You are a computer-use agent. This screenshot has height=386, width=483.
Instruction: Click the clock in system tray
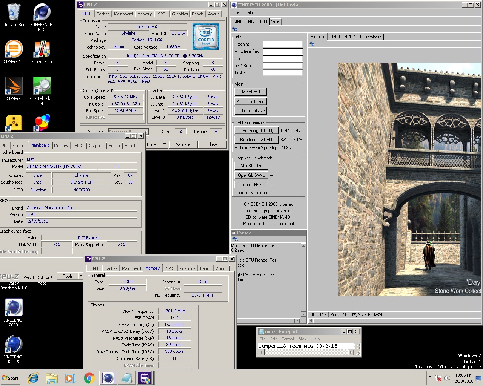click(464, 378)
